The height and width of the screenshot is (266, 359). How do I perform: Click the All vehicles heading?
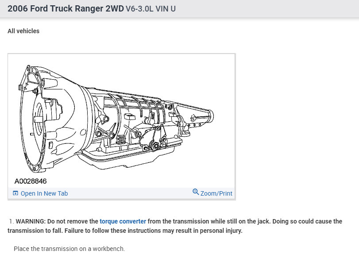(x=23, y=31)
